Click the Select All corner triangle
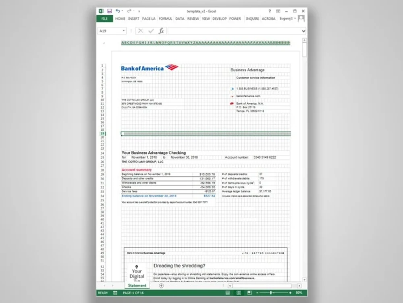The image size is (403, 303). click(104, 43)
